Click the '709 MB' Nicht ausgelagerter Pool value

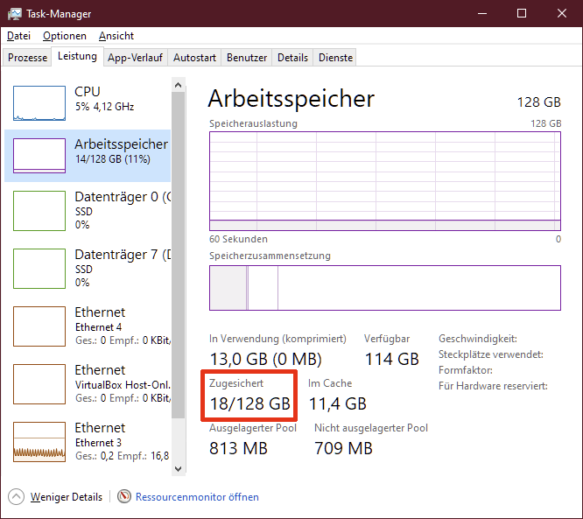343,448
